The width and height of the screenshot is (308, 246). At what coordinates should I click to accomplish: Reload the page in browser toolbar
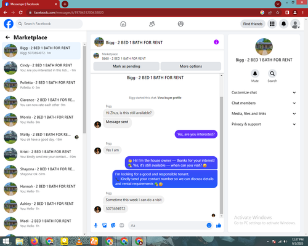[x=21, y=12]
